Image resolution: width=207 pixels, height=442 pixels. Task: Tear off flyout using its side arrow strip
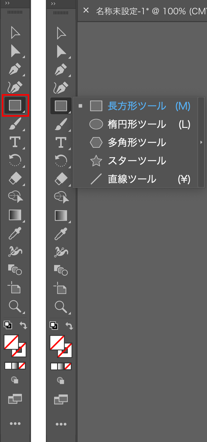coord(201,142)
